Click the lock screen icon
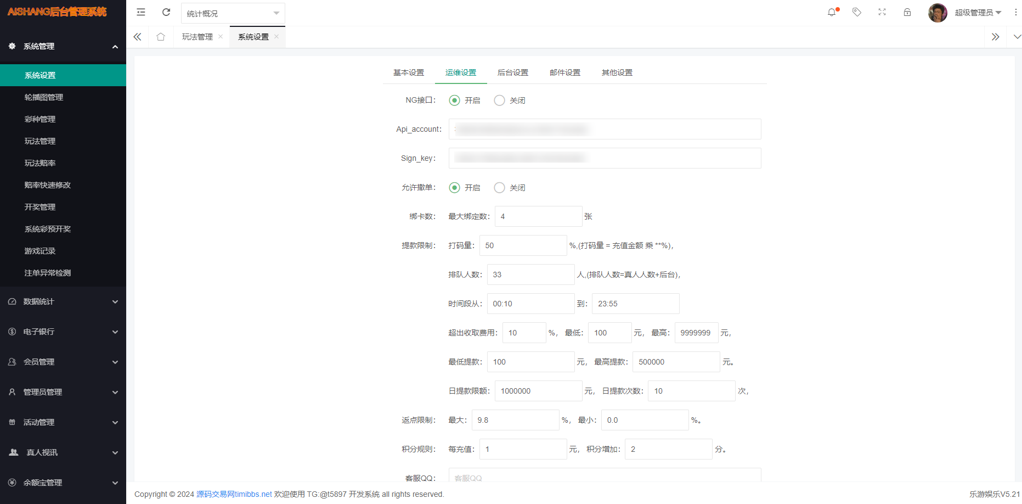The image size is (1022, 504). coord(907,12)
